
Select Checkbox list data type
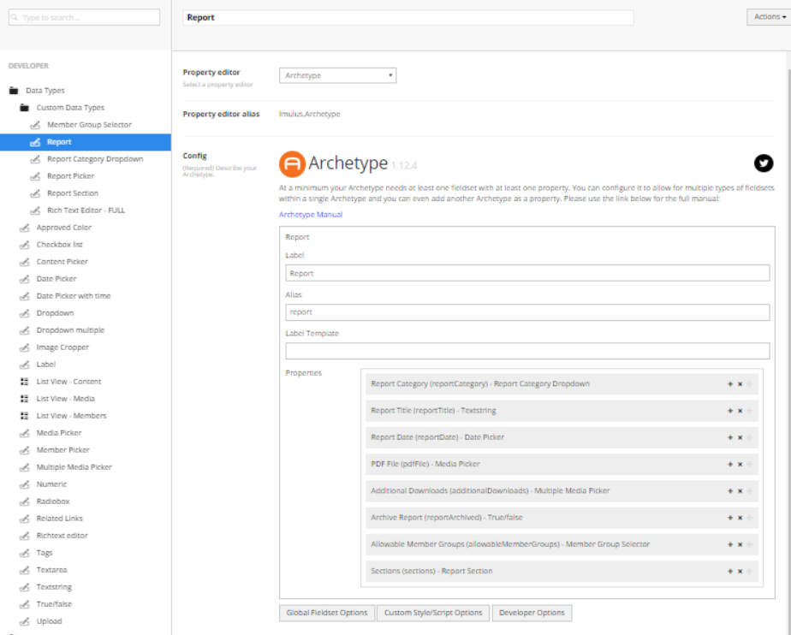60,245
